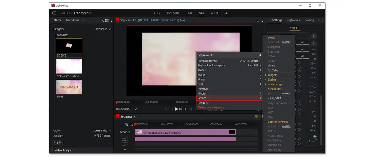Open the Category Favourites dropdown
366x157 pixels.
[x=102, y=29]
